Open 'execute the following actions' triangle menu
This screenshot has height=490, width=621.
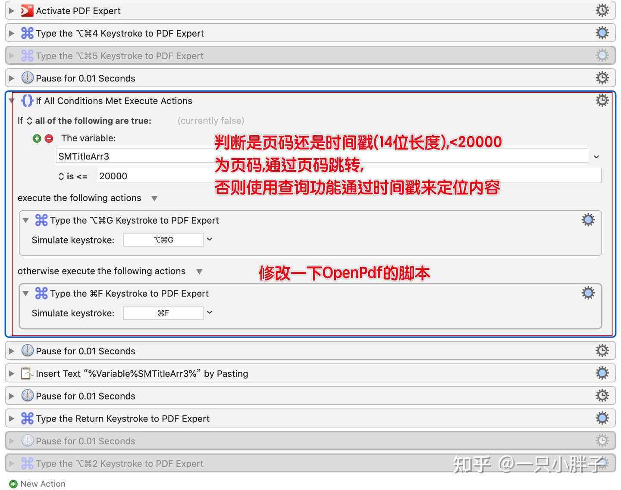pos(154,199)
